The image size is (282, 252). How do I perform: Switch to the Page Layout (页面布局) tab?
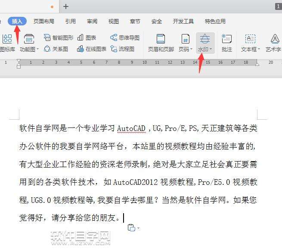(x=44, y=21)
